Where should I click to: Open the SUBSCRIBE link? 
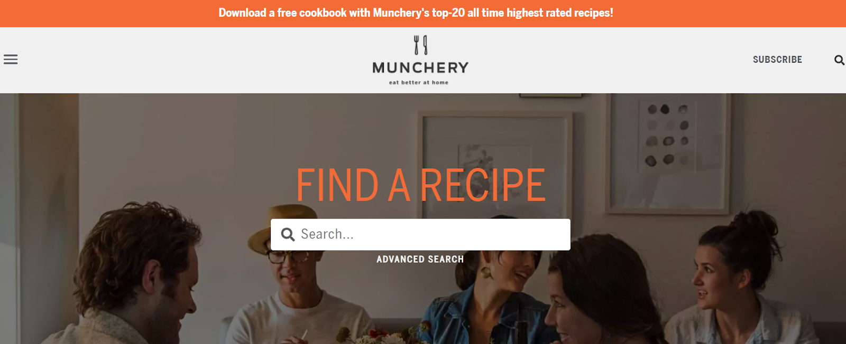(777, 60)
